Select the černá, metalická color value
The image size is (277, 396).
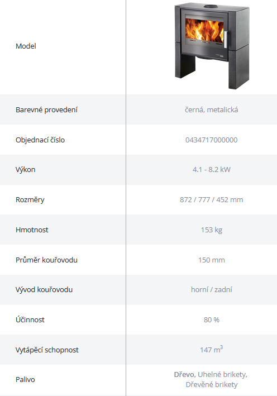point(211,109)
